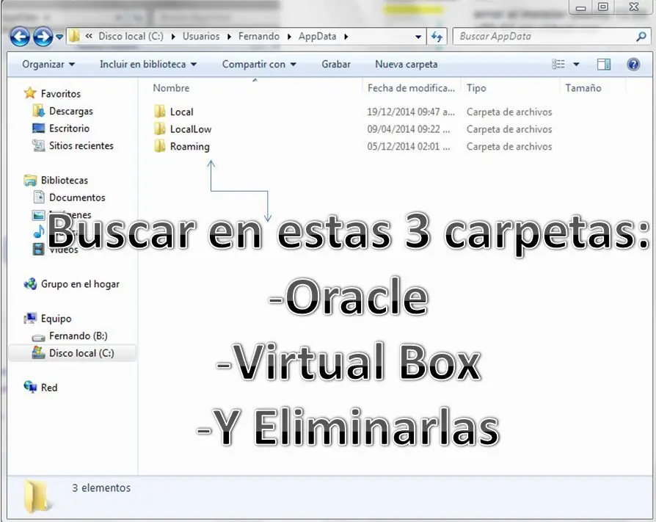Select the Roaming folder name

(x=190, y=147)
